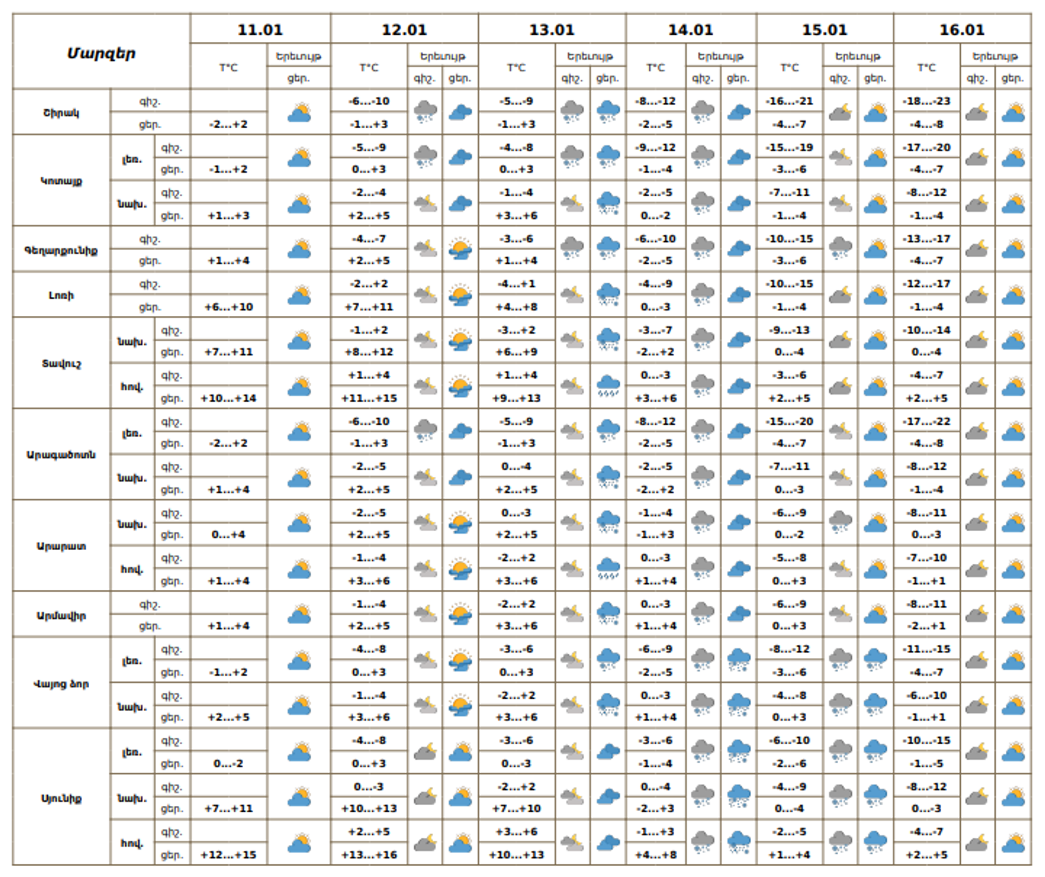This screenshot has width=1045, height=877.
Task: Click Shirak's 11.01 daytime weather icon
Action: pos(299,113)
